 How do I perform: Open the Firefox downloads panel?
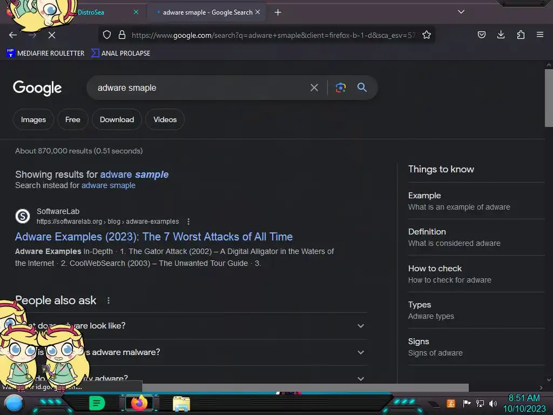[501, 35]
